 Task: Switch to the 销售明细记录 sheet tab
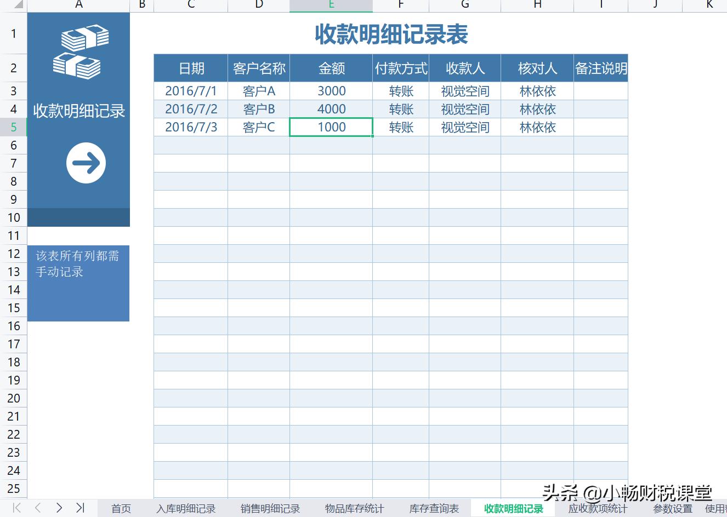(x=269, y=508)
